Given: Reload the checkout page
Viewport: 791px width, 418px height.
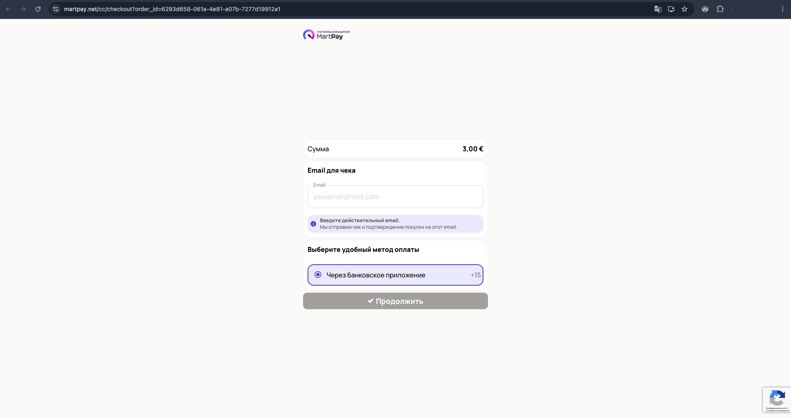Looking at the screenshot, I should pyautogui.click(x=38, y=9).
